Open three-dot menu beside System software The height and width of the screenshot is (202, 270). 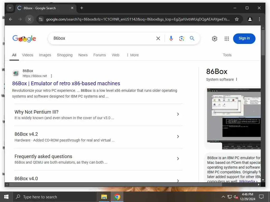tap(237, 79)
